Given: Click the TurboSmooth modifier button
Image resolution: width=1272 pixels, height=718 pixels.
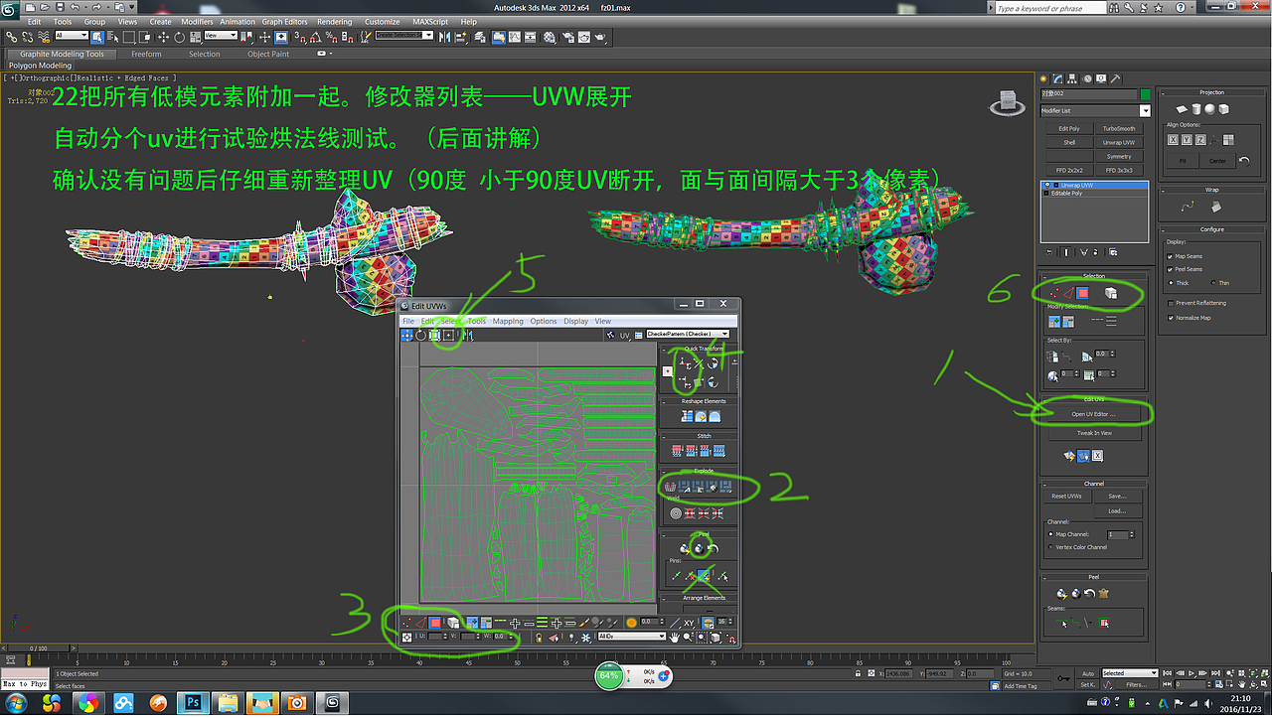Looking at the screenshot, I should click(1119, 128).
